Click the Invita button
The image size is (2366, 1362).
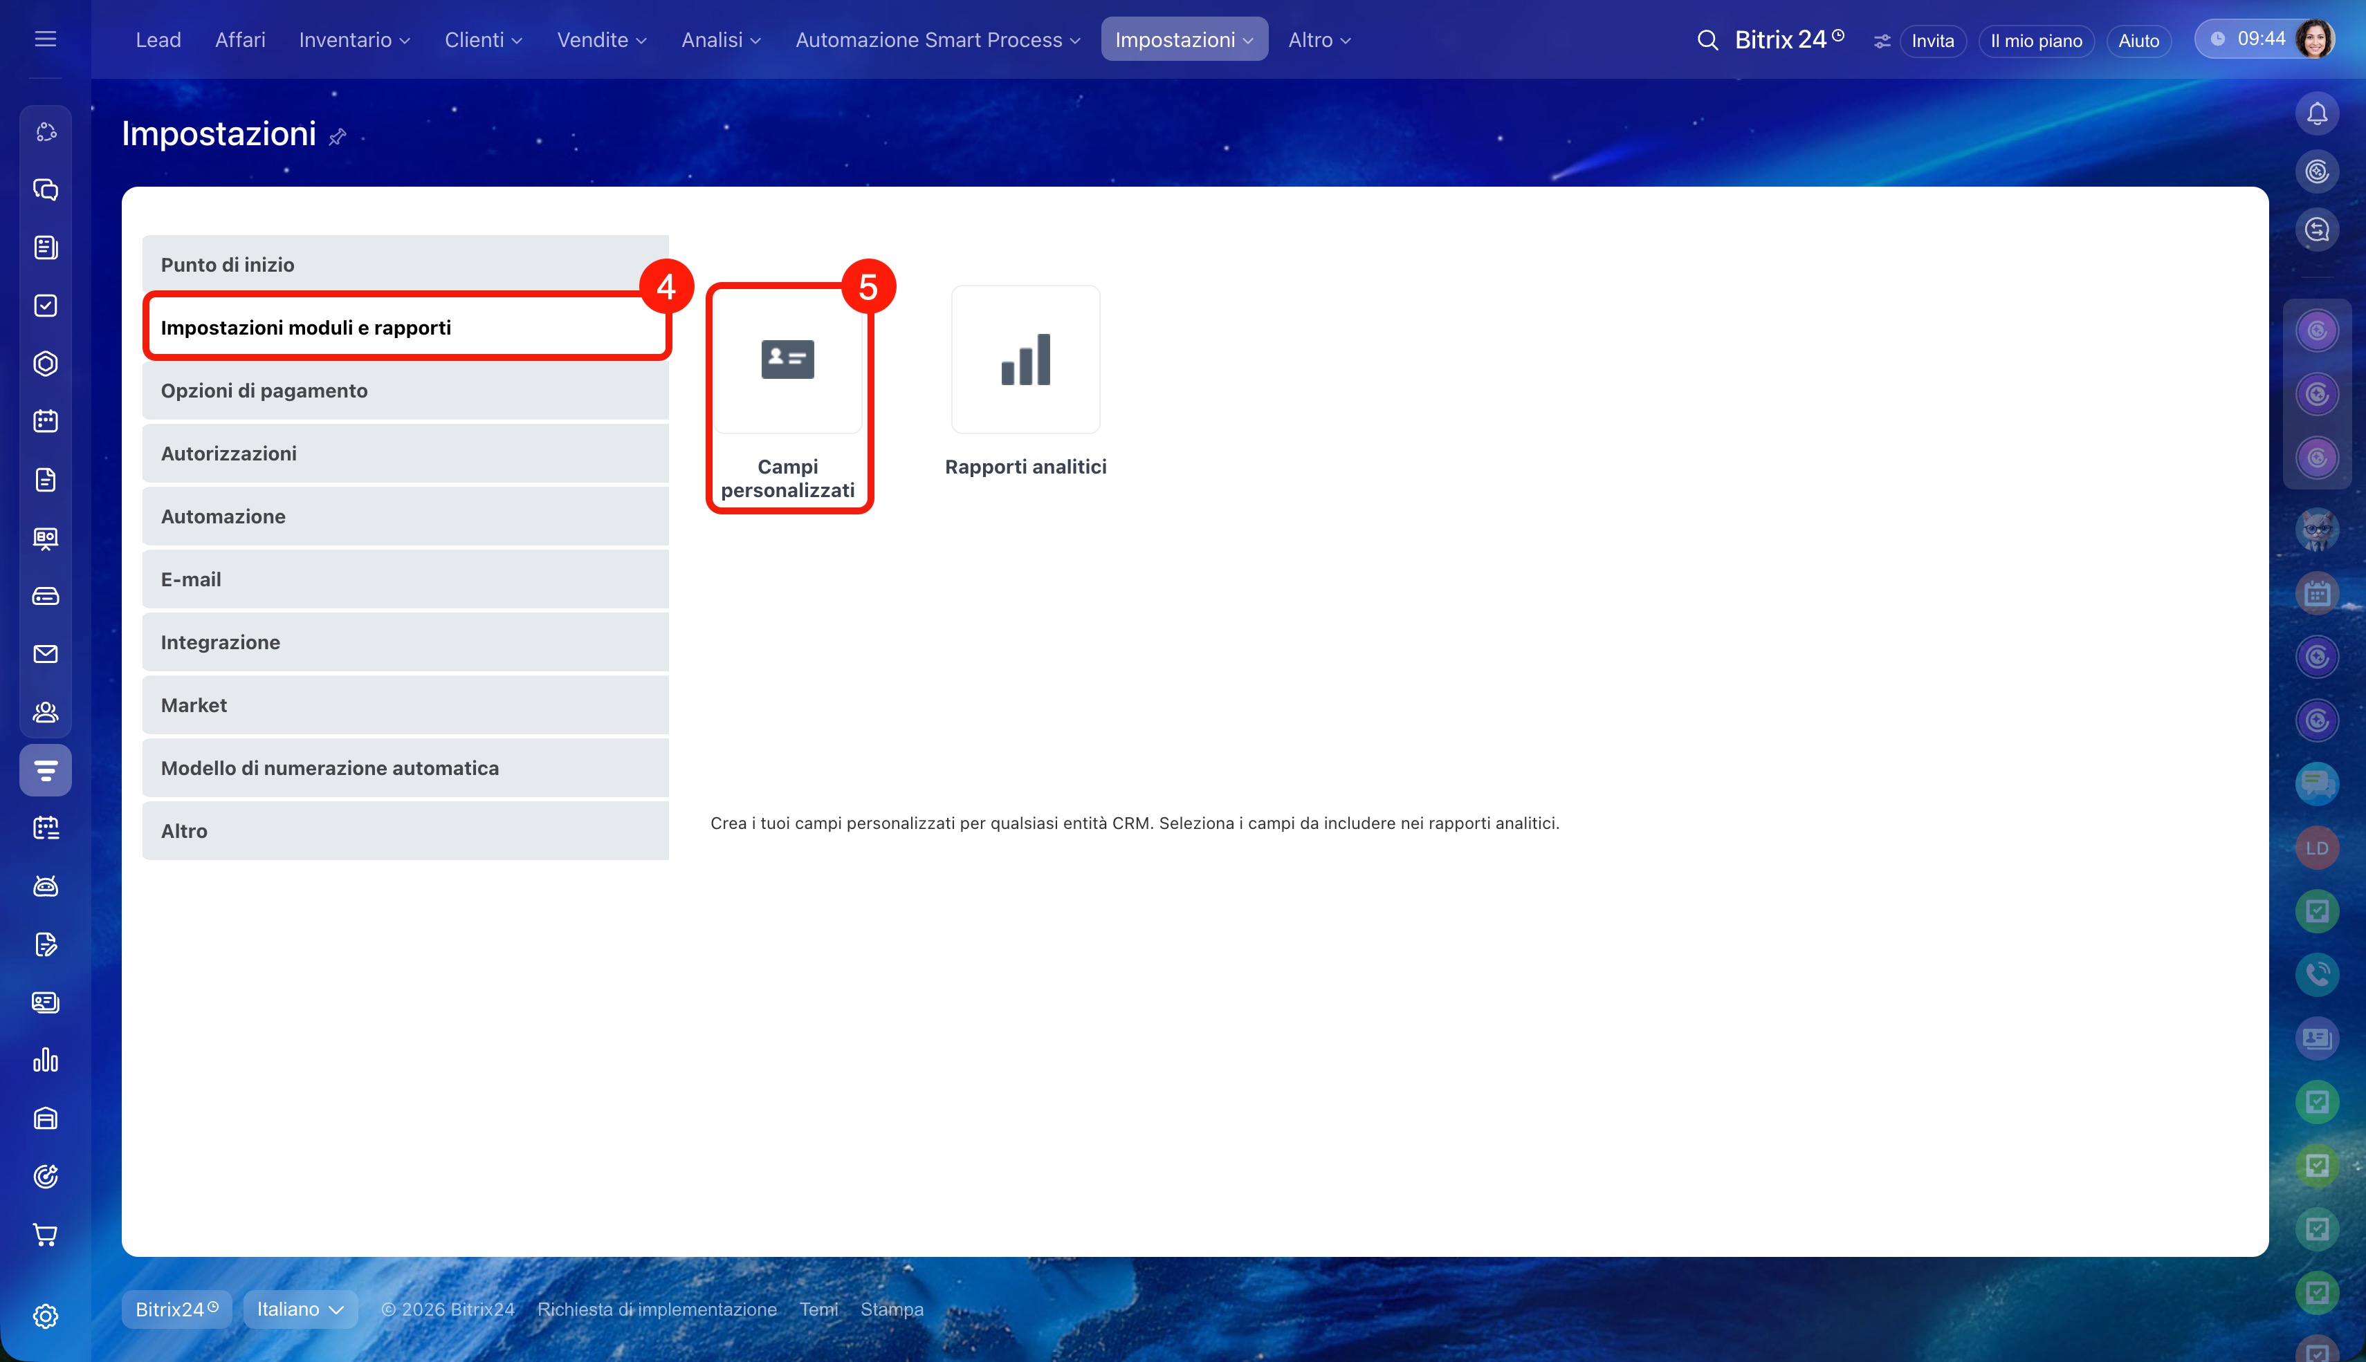click(x=1932, y=41)
